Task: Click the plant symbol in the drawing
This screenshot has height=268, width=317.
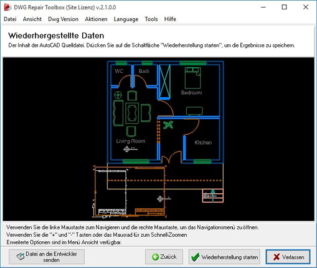Action: (x=168, y=125)
